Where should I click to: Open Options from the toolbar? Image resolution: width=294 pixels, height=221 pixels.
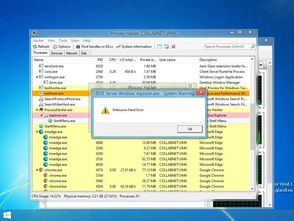[61, 47]
